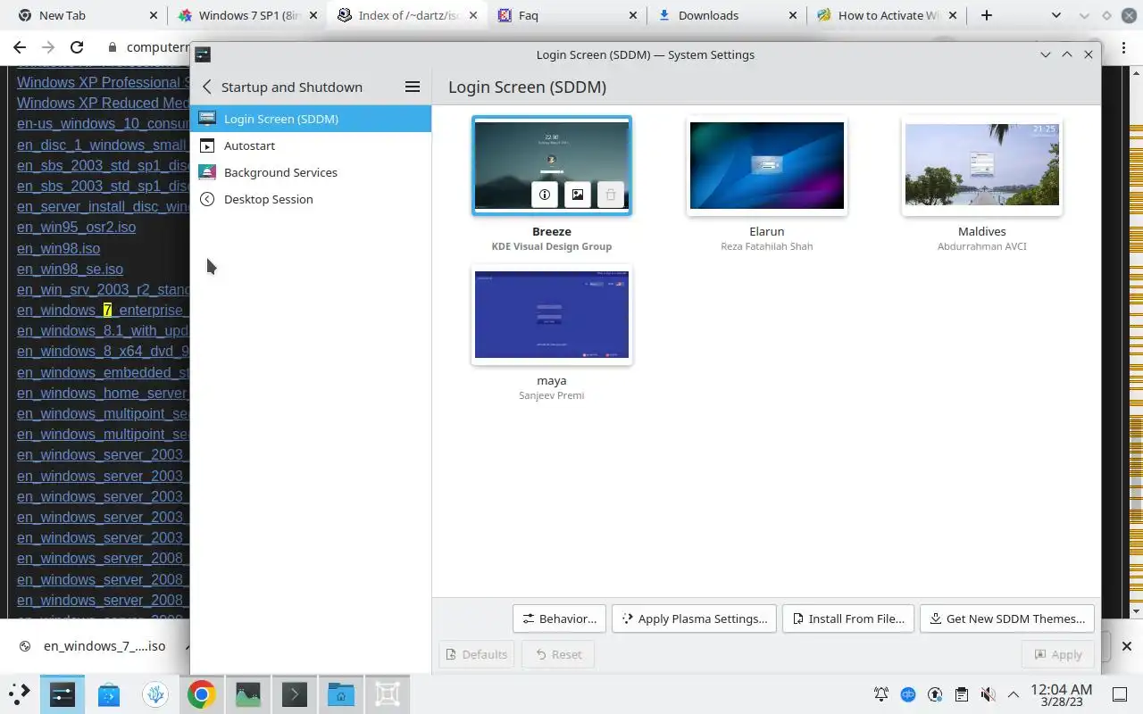The image size is (1143, 714).
Task: Open Desktop Session settings page
Action: tap(311, 199)
